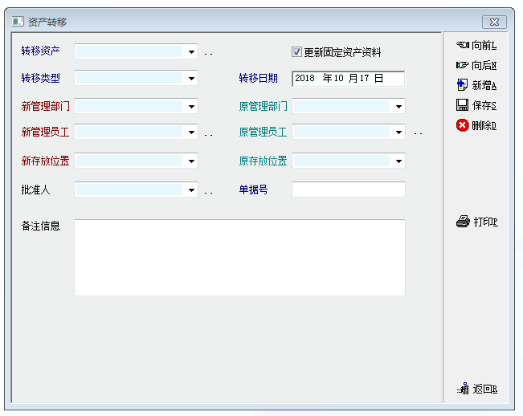The height and width of the screenshot is (416, 523).
Task: Click the 新增 (add new) icon
Action: coord(462,85)
